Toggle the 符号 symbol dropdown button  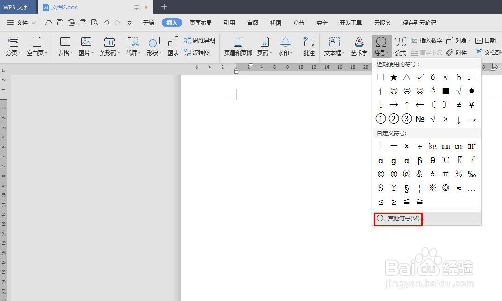pyautogui.click(x=381, y=46)
